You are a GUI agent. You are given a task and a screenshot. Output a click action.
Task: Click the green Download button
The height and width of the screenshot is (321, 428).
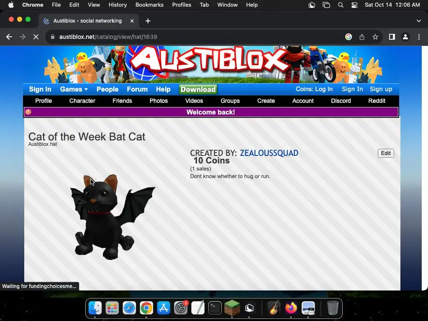pos(198,89)
